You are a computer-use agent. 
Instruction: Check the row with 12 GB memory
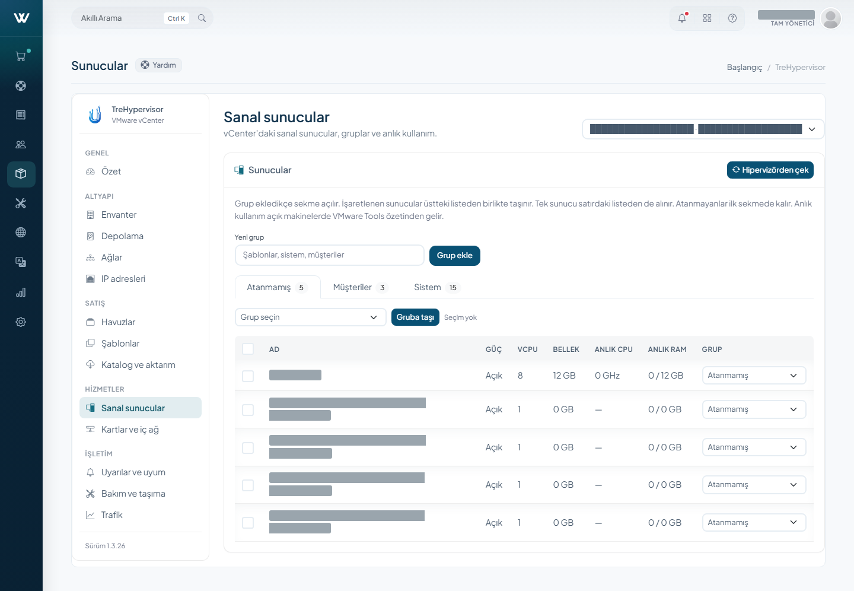coord(248,376)
